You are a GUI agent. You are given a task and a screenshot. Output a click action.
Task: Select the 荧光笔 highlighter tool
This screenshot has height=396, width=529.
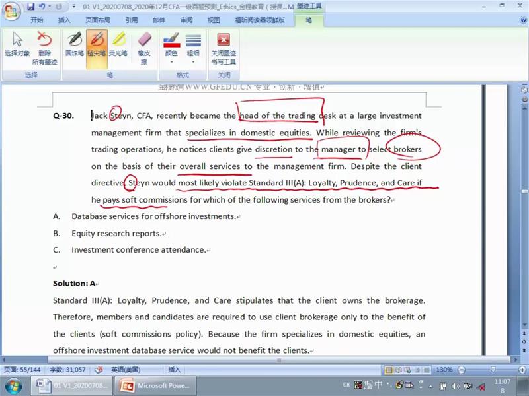(118, 44)
